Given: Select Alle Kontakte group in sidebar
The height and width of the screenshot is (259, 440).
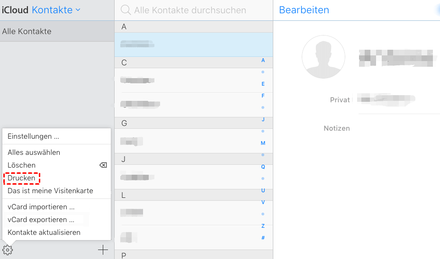Looking at the screenshot, I should pos(27,31).
